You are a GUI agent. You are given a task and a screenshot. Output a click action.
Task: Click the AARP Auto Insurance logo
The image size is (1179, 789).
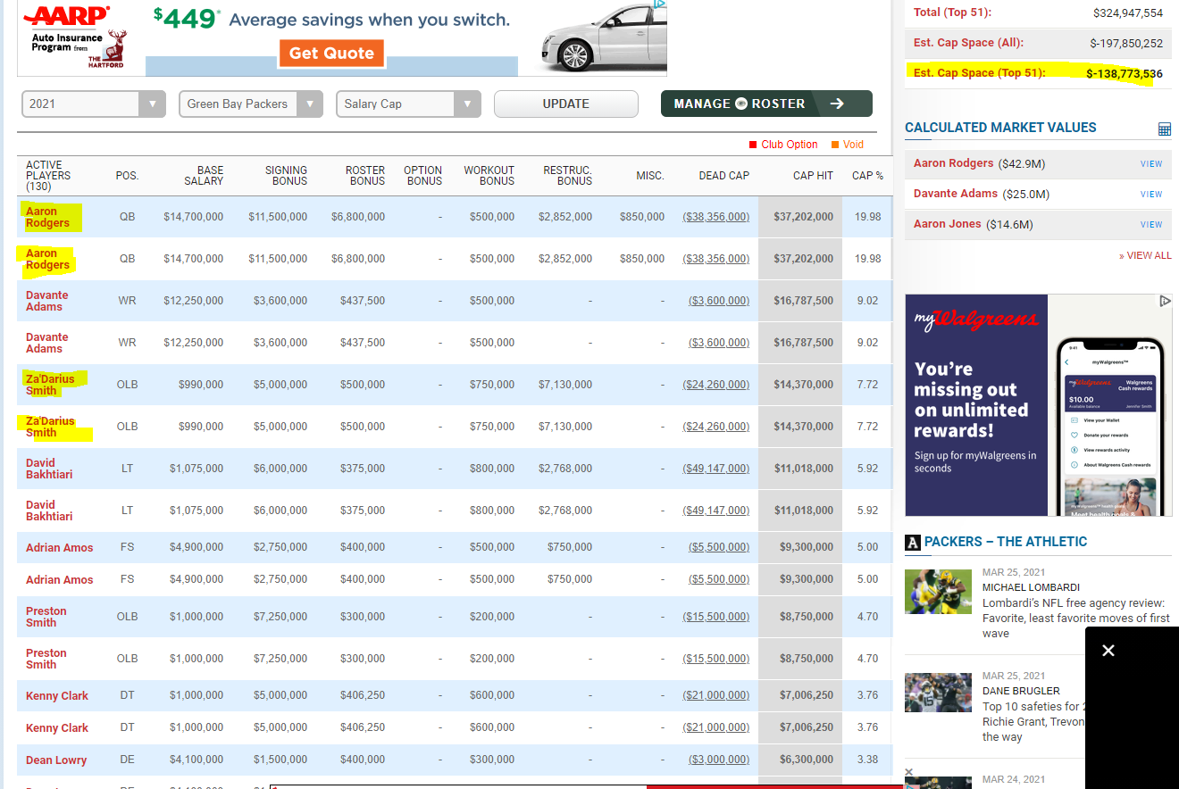[74, 37]
